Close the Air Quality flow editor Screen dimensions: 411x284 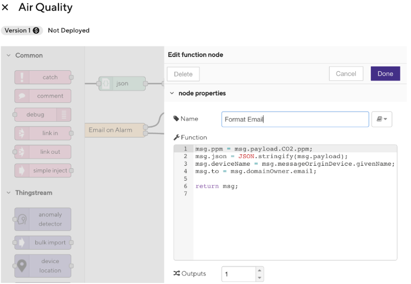coord(5,8)
